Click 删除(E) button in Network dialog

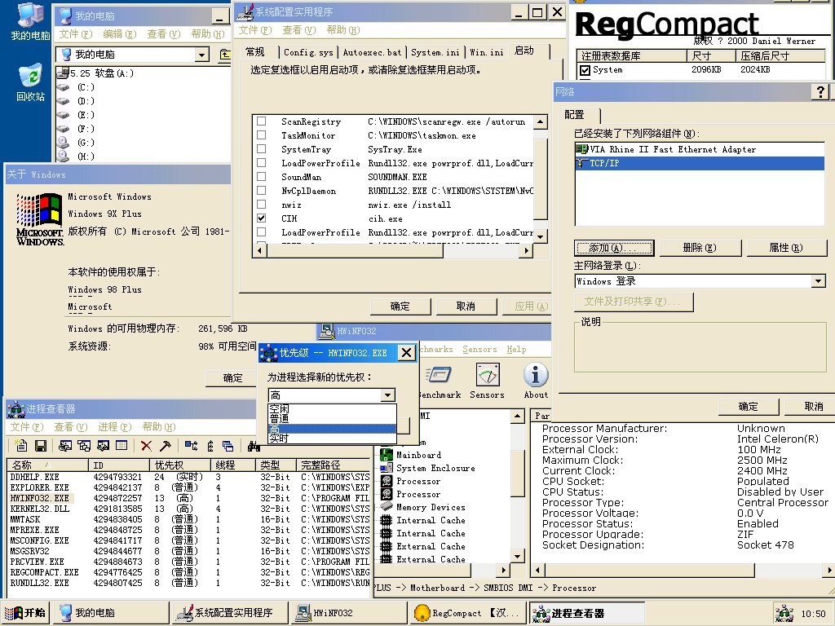[700, 248]
